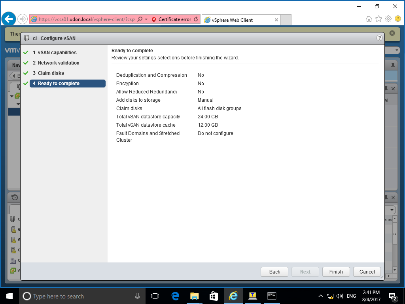Click the 'Deduplication and Compression' label
Viewport: 405px width, 304px height.
[x=151, y=75]
